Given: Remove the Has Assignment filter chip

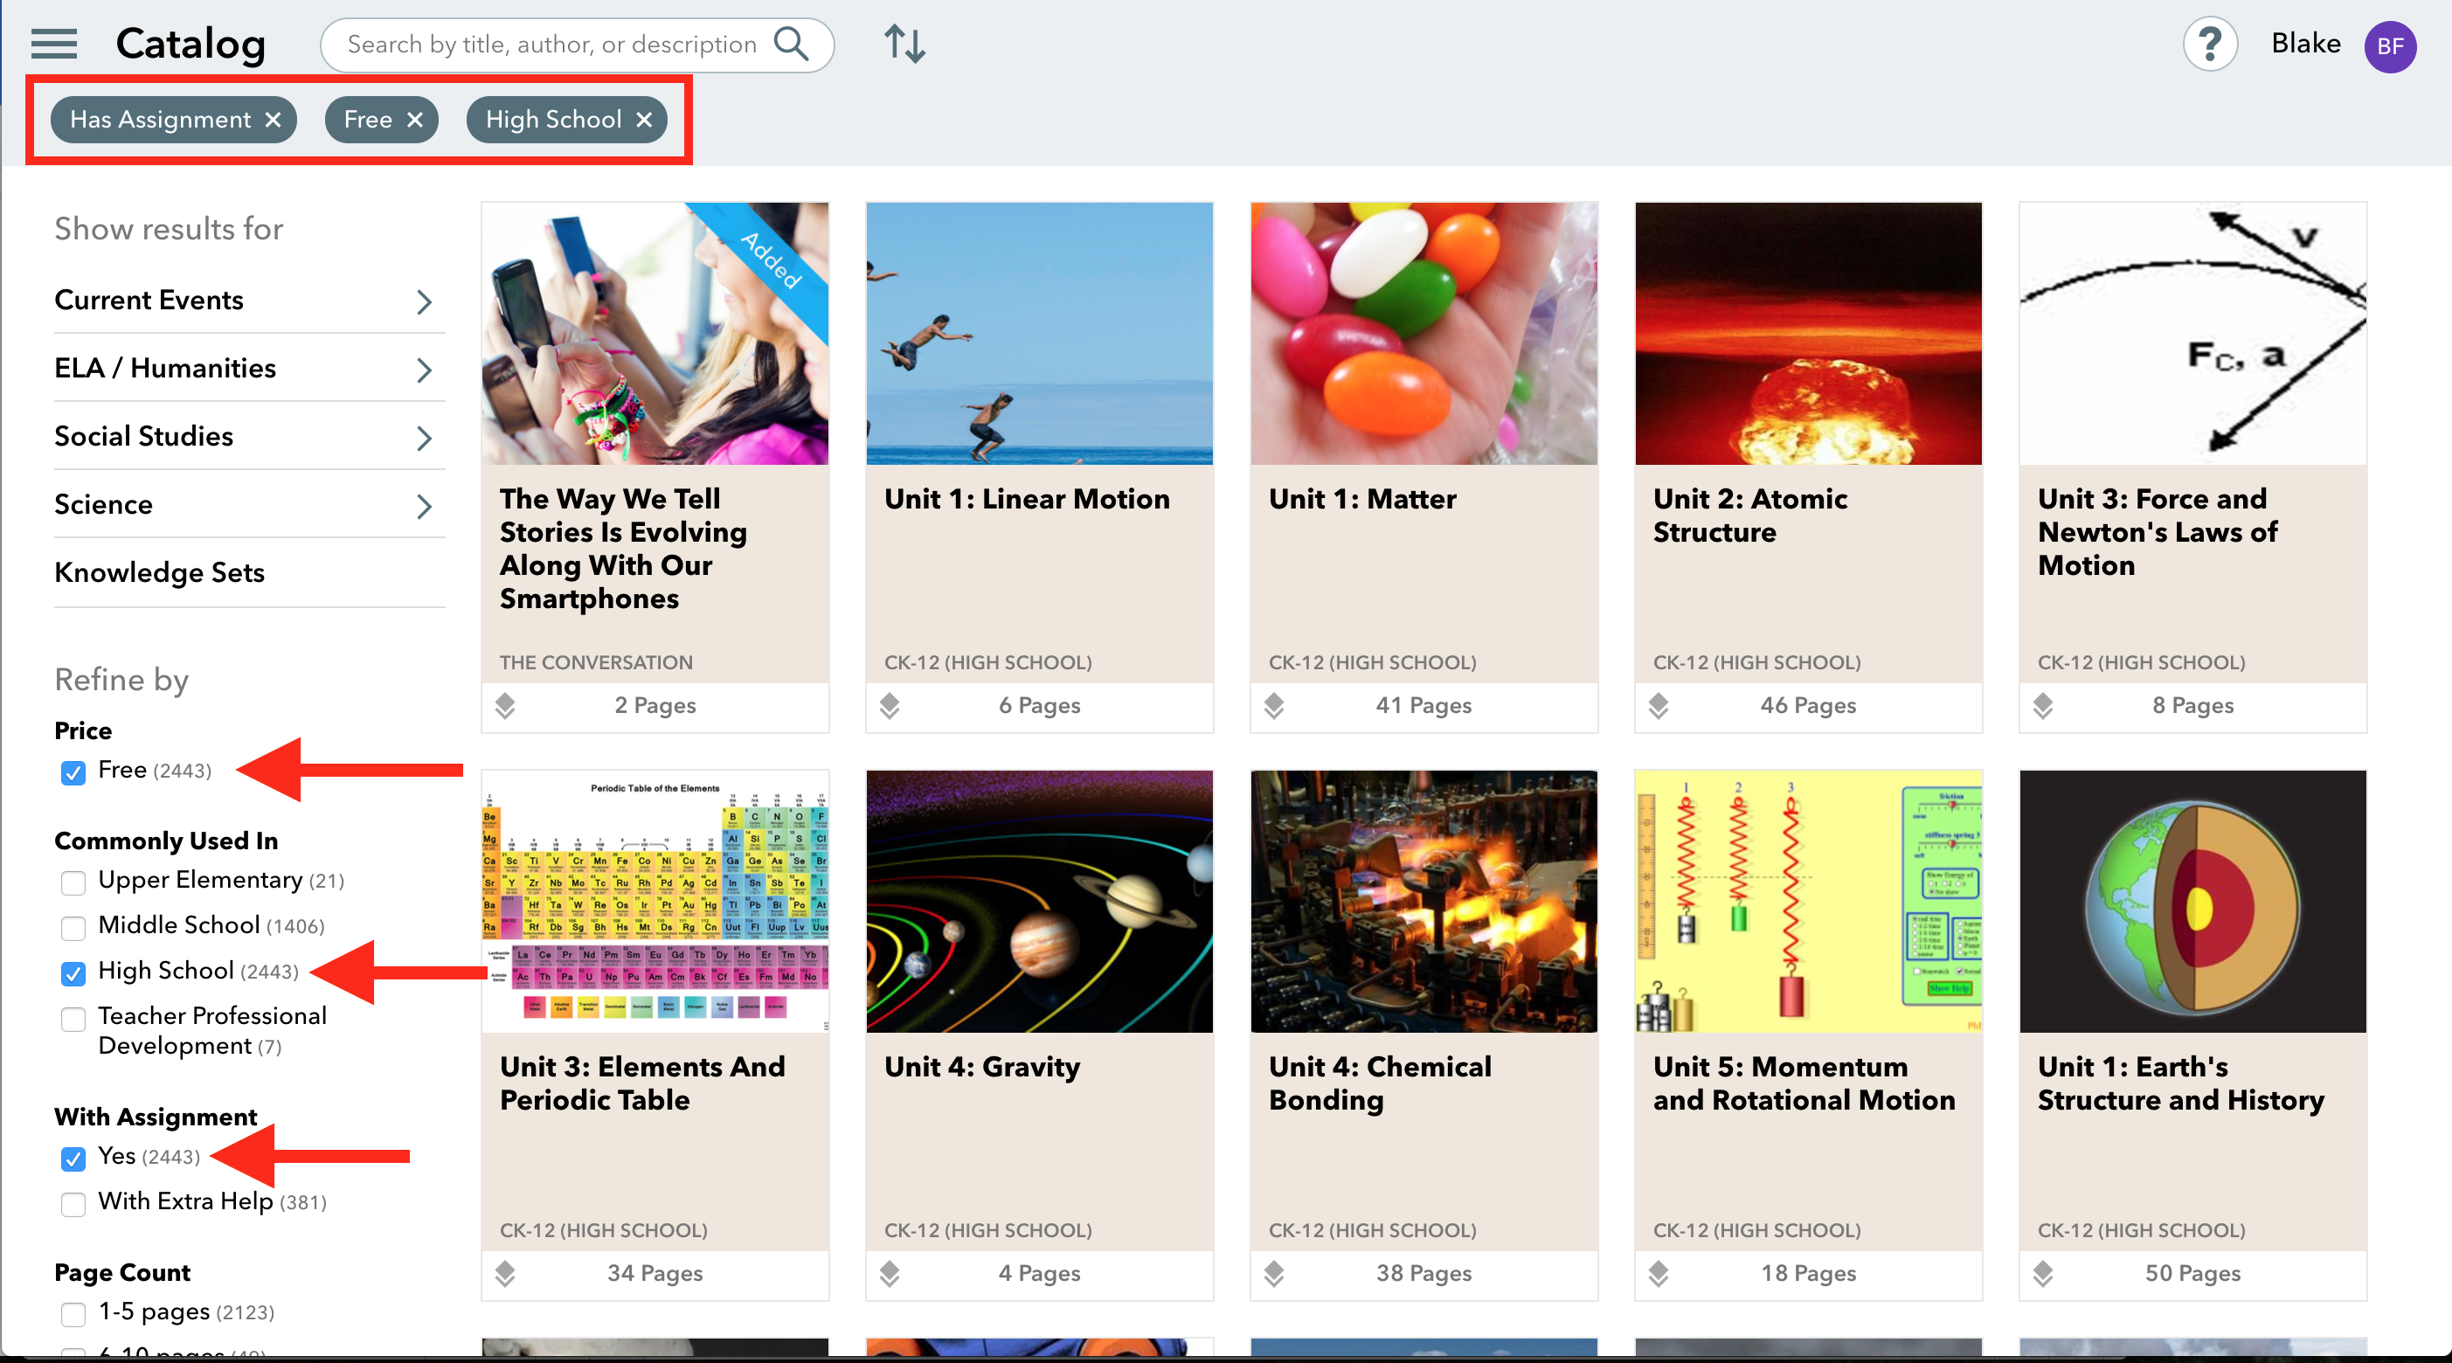Looking at the screenshot, I should coord(274,120).
